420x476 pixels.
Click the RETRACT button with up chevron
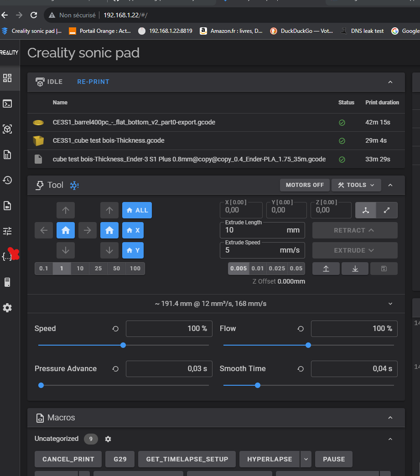tap(355, 230)
